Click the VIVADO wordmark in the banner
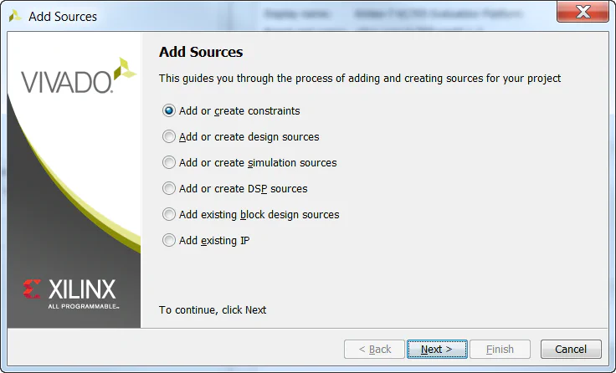Screen dimensions: 616x373 tap(66, 82)
